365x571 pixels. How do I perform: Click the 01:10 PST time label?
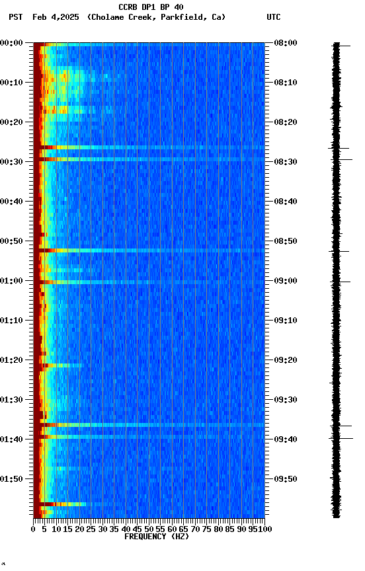click(11, 321)
